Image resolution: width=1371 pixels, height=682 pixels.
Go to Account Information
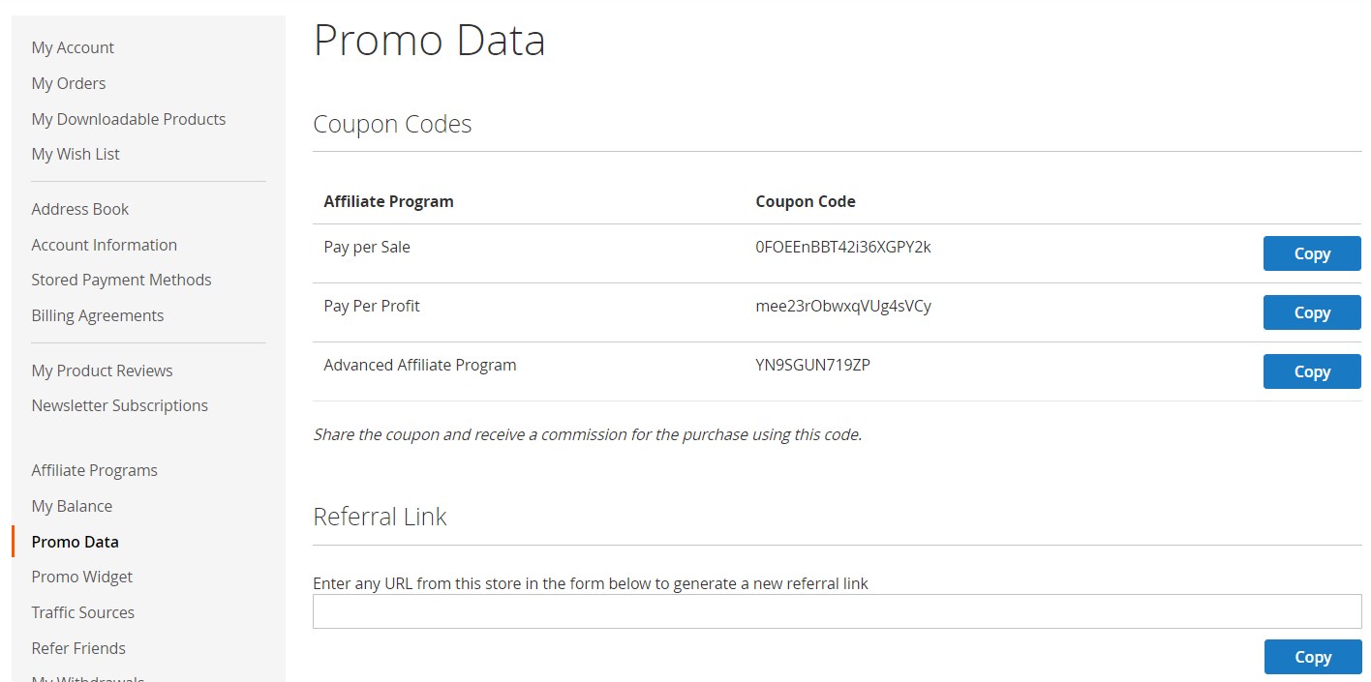(105, 245)
